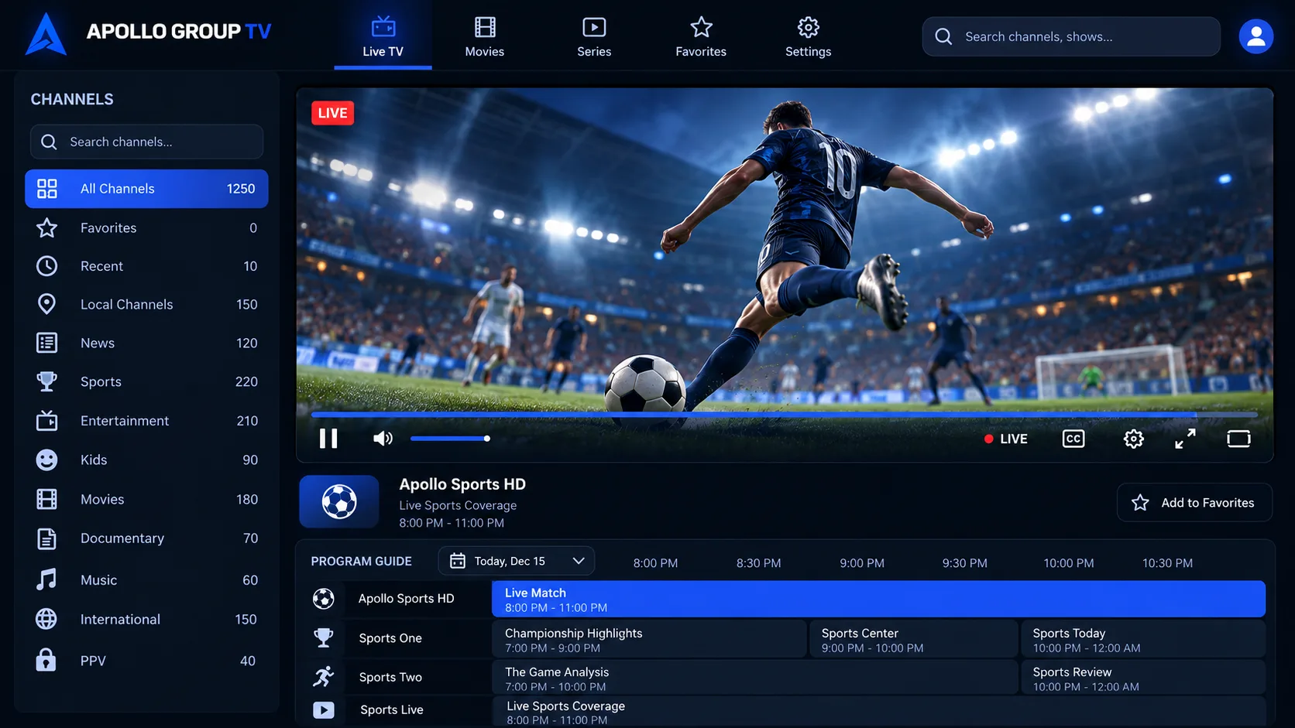
Task: Click the sidebar Search channels field
Action: click(x=146, y=142)
